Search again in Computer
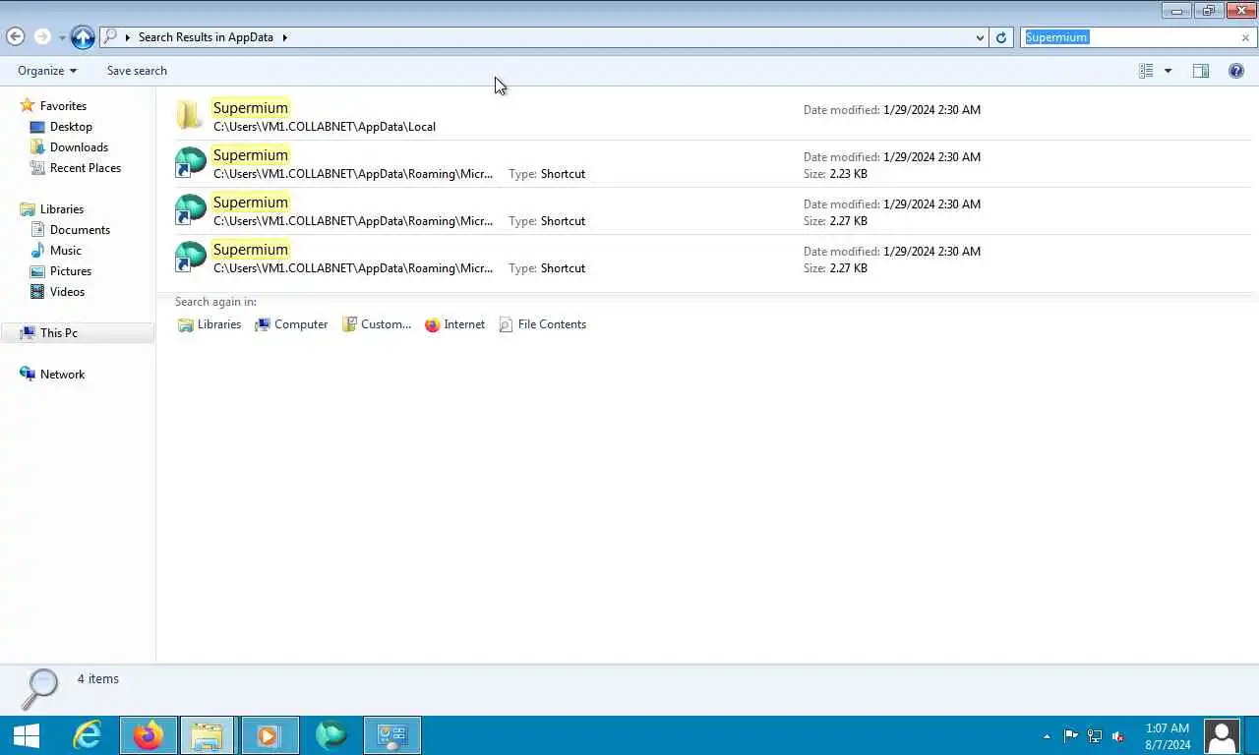Image resolution: width=1259 pixels, height=755 pixels. (291, 324)
